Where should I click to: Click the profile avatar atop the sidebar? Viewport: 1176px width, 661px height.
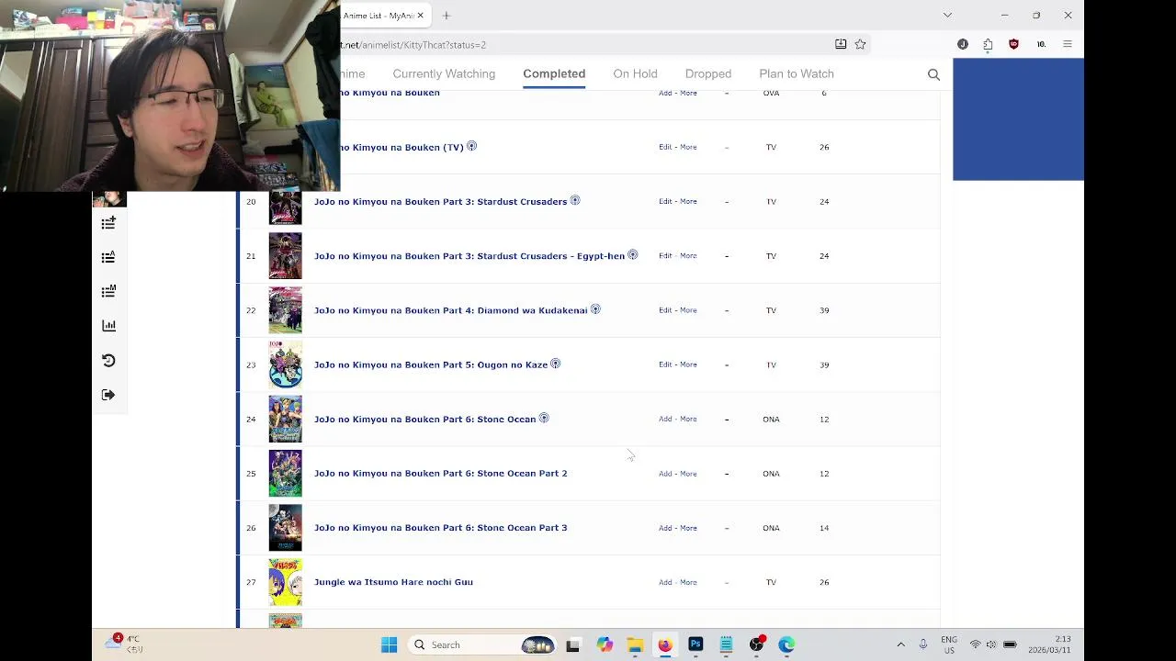pos(108,199)
